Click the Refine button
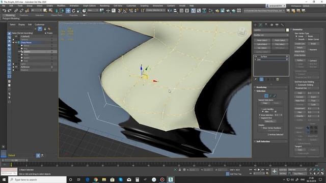This screenshot has height=183, width=326. pyautogui.click(x=300, y=60)
